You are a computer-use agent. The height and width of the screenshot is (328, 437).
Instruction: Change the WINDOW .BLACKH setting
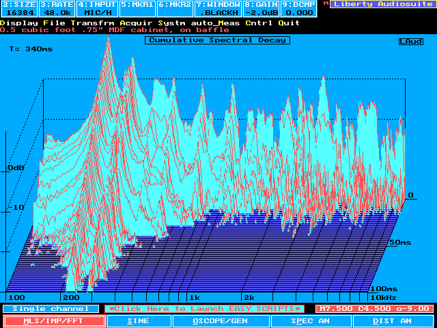point(218,8)
